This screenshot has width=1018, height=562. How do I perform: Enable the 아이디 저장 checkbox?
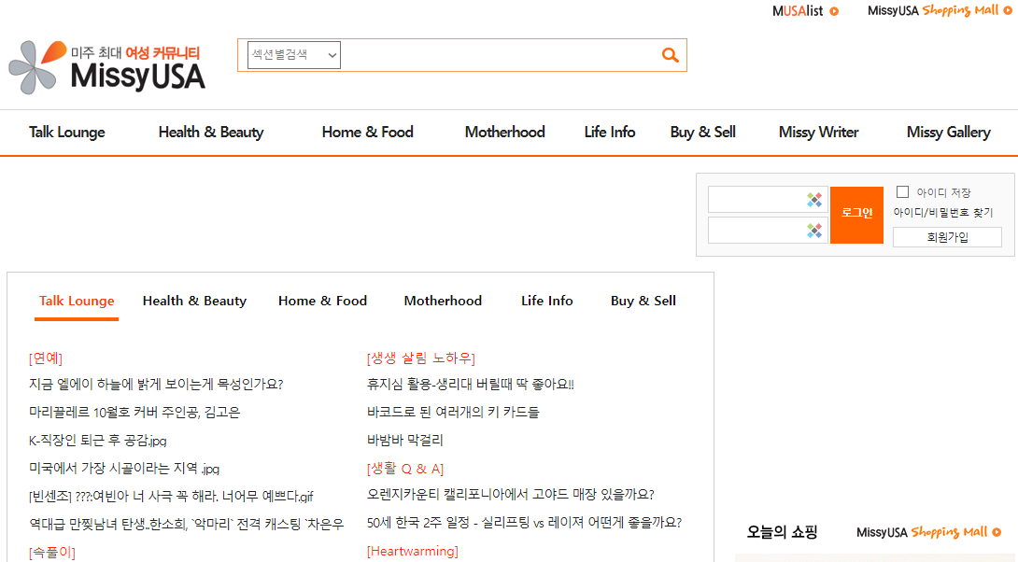(902, 191)
